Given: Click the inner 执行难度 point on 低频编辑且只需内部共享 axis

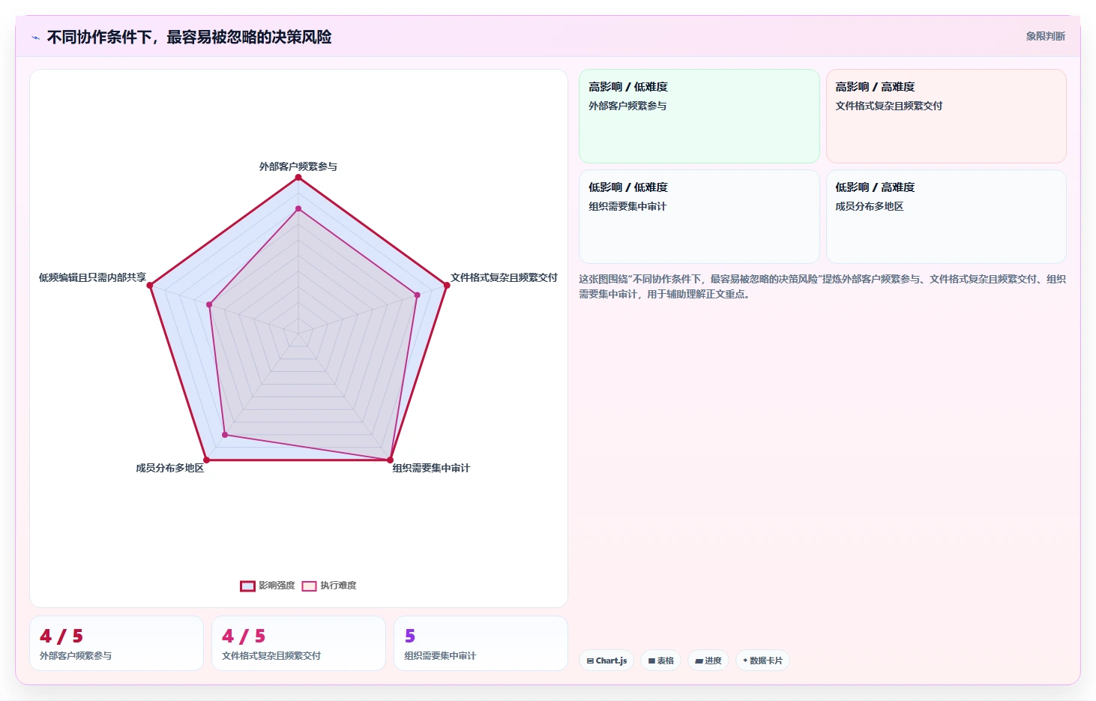Looking at the screenshot, I should [x=210, y=304].
